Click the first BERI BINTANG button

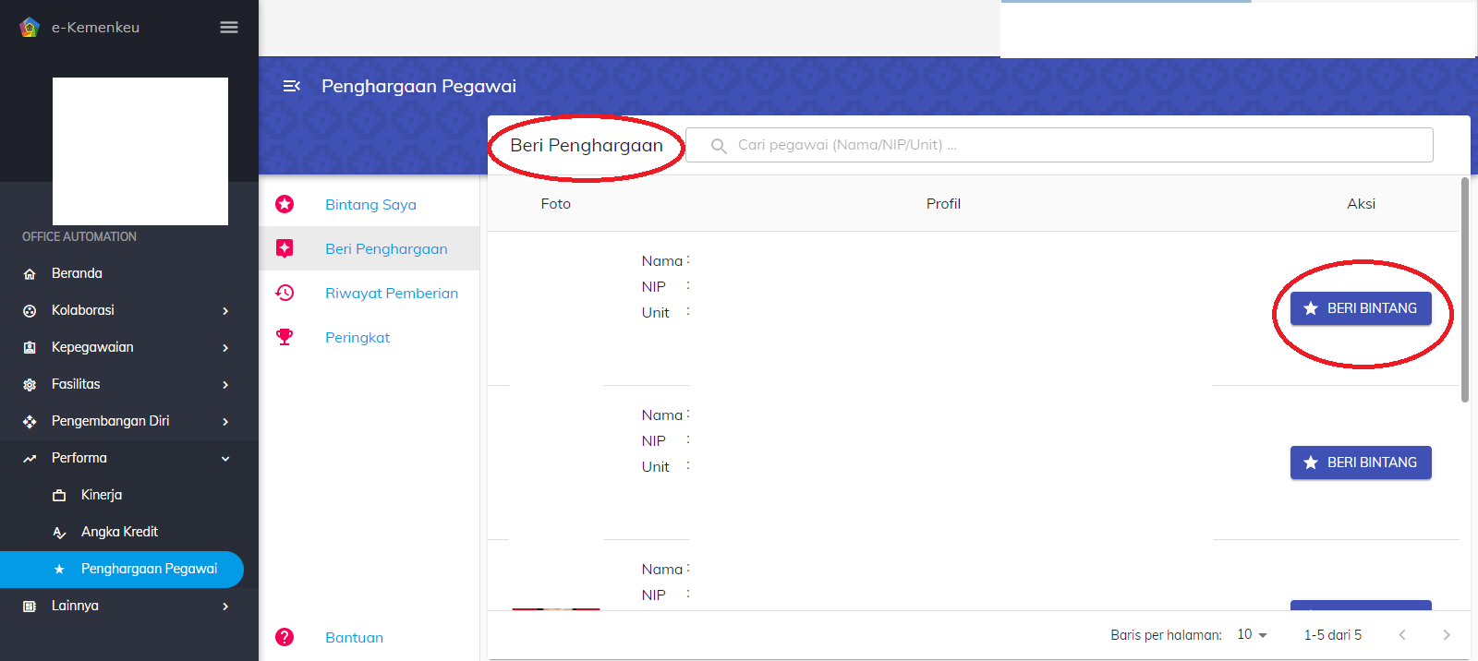[1360, 308]
